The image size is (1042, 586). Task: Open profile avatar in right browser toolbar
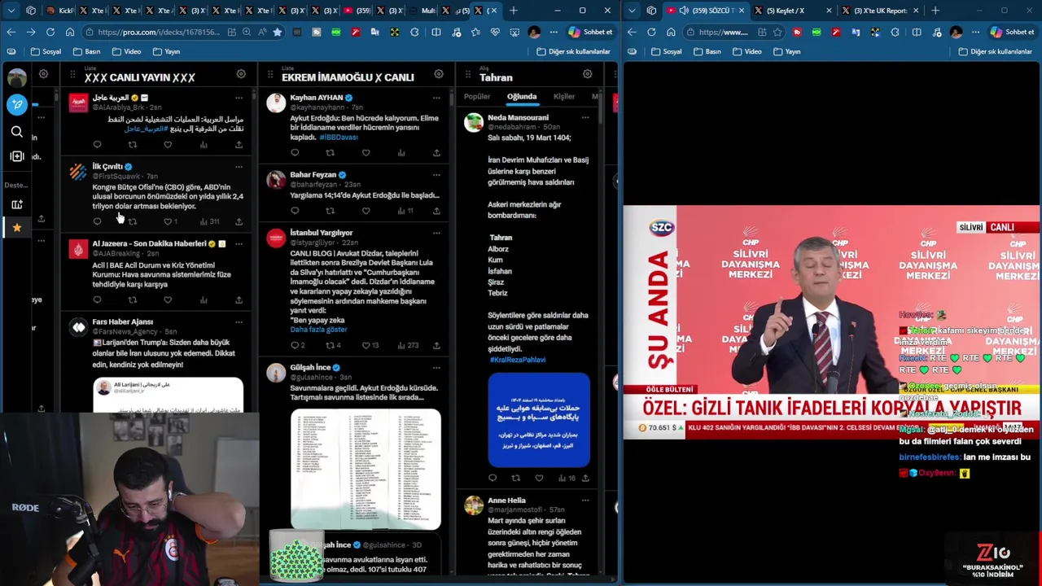pos(956,32)
